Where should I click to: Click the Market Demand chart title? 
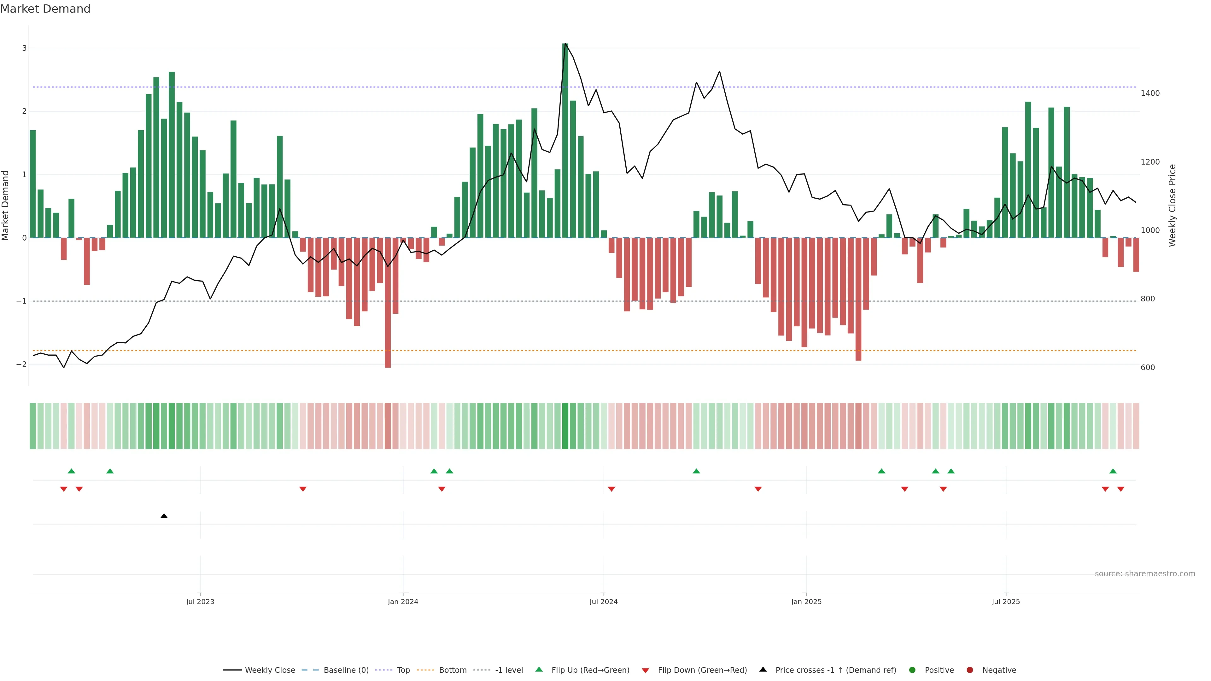[x=45, y=9]
